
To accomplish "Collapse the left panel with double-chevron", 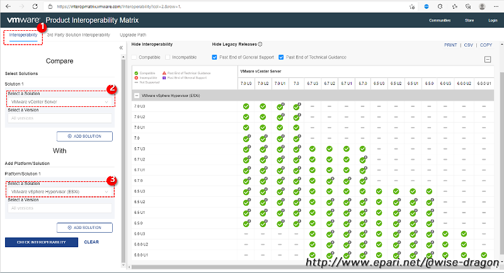I will 121,48.
